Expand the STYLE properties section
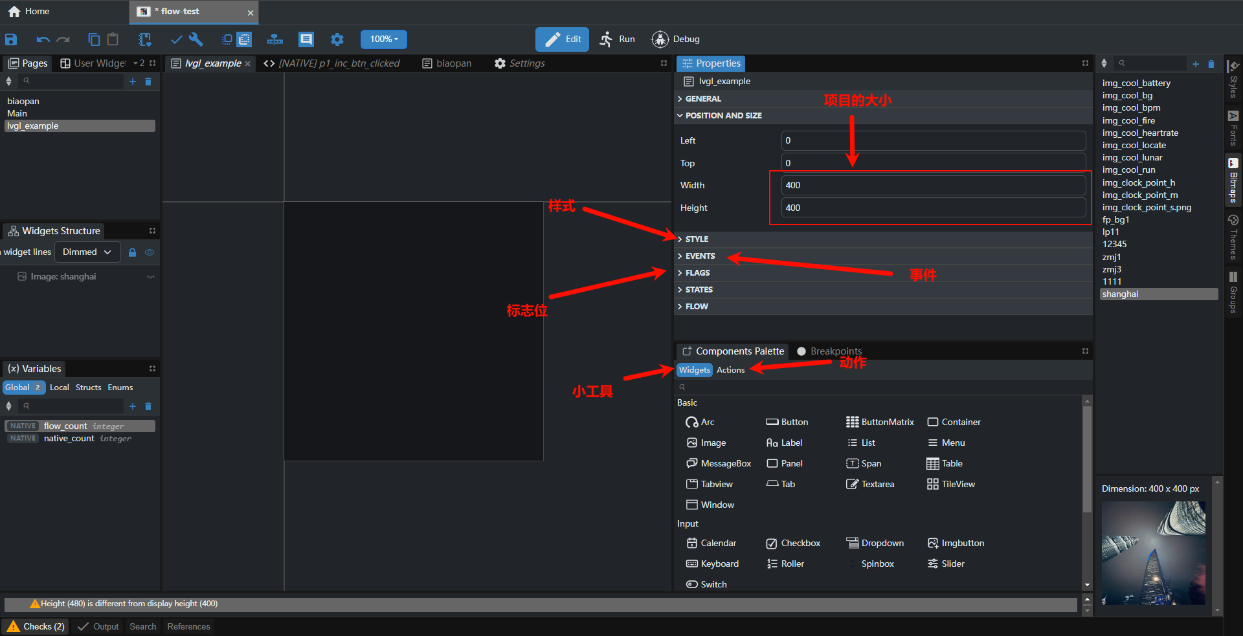 (697, 239)
